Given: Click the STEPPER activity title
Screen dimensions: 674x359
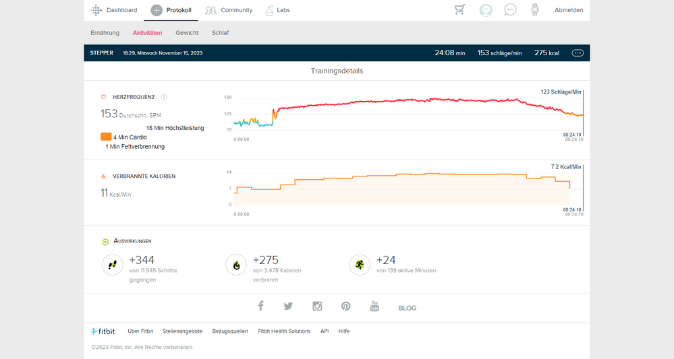Looking at the screenshot, I should tap(101, 53).
